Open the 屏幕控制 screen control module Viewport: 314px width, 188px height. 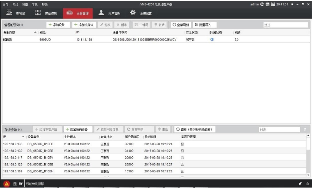46,13
